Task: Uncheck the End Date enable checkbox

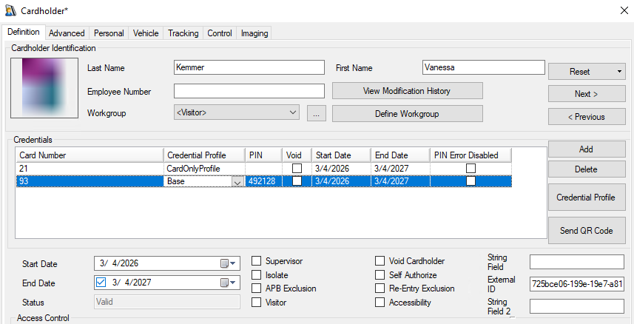Action: 102,283
